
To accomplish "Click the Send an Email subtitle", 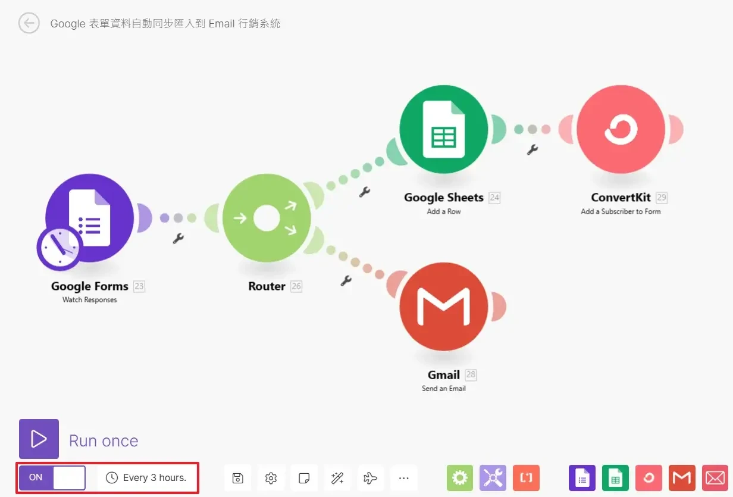I will (444, 389).
